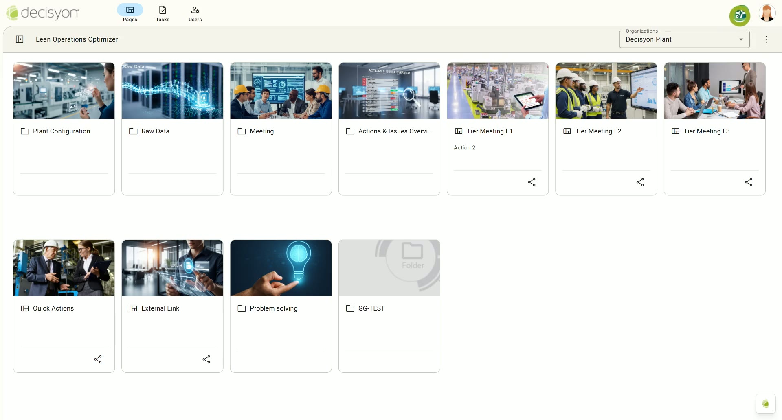This screenshot has height=420, width=782.
Task: Share the Quick Actions page
Action: tap(98, 359)
